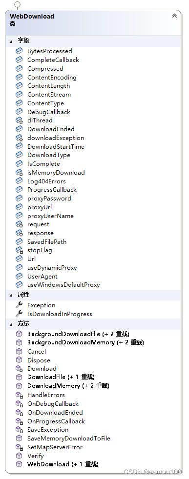The width and height of the screenshot is (189, 479).
Task: Select the proxyPassword field
Action: click(x=49, y=198)
